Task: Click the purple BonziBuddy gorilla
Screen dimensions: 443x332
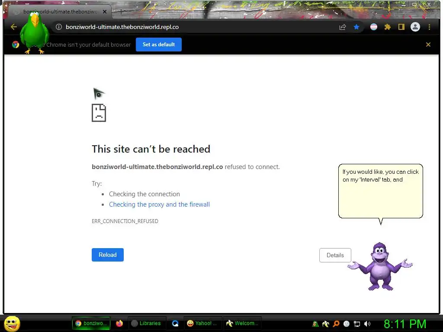Action: click(380, 266)
